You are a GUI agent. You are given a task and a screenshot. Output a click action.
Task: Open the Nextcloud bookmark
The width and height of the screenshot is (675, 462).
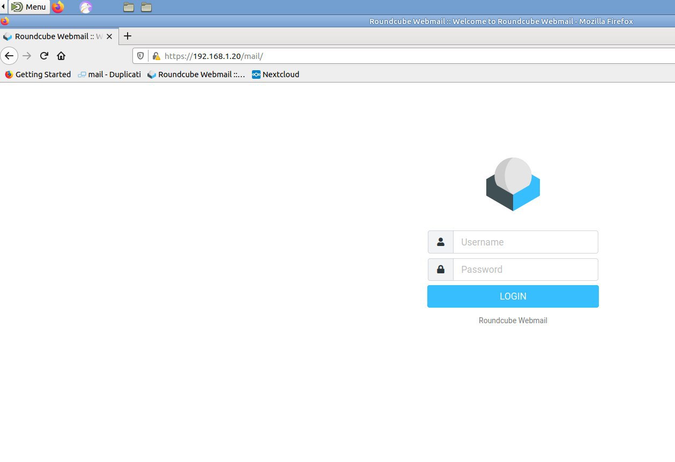(x=276, y=74)
